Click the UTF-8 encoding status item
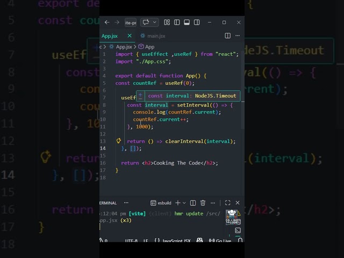 pos(131,241)
